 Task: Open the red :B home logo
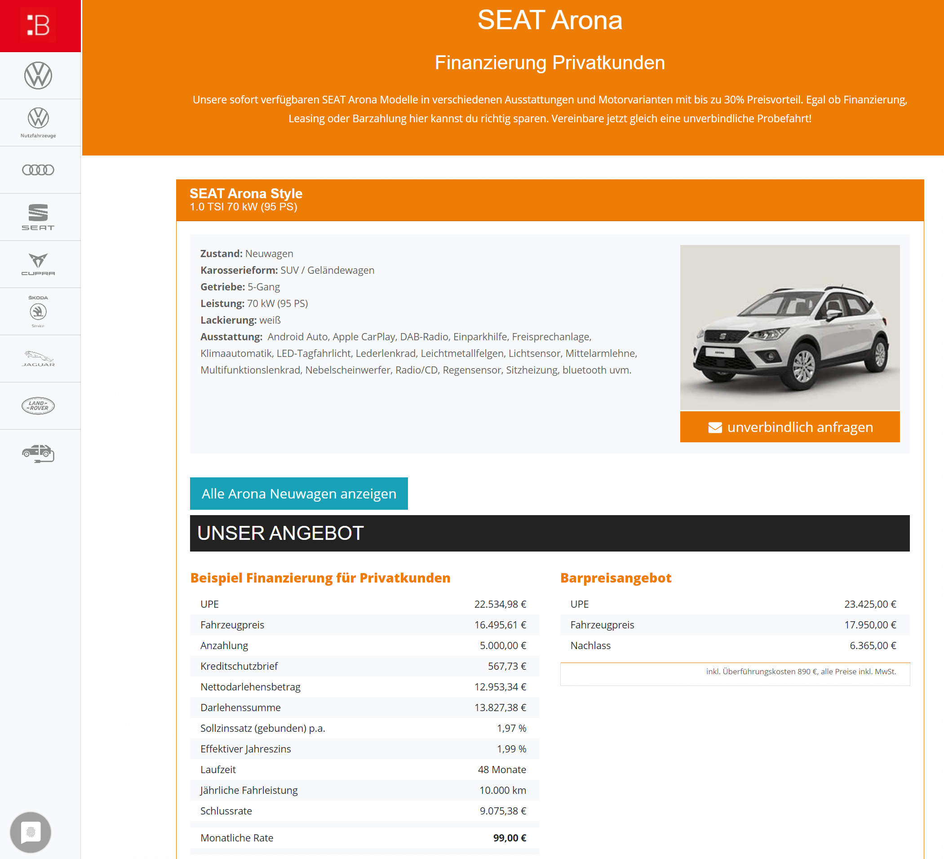(40, 26)
